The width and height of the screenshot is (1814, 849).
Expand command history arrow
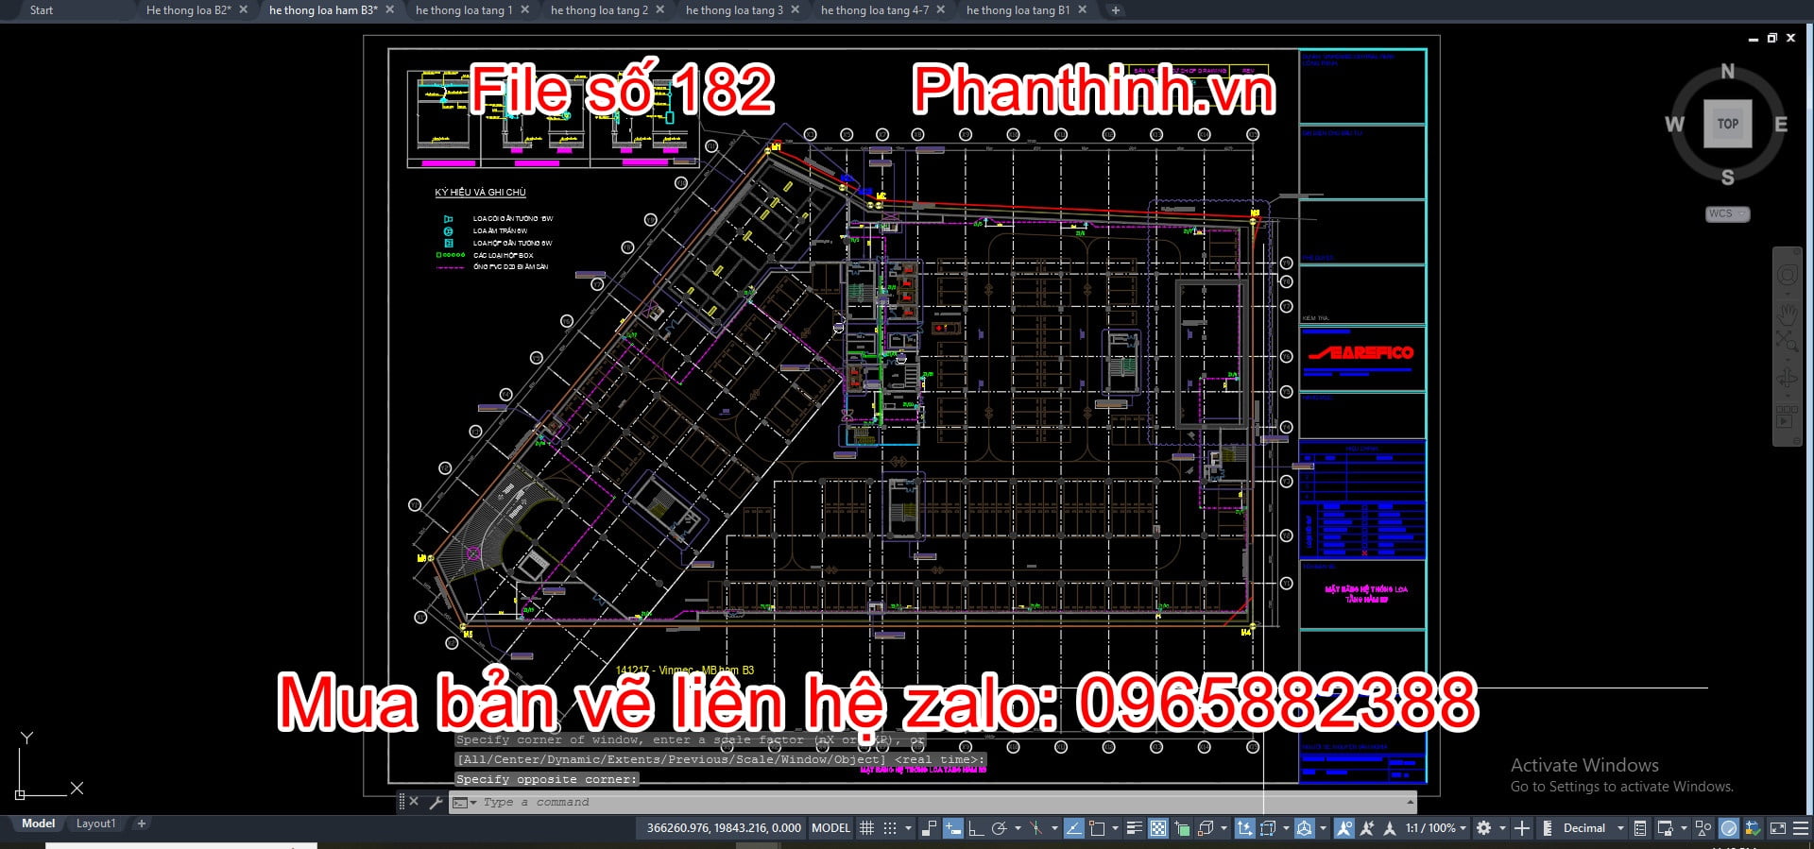tap(1410, 802)
